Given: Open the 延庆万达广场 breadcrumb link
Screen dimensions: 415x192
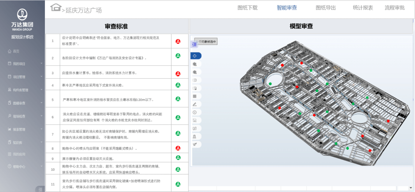Looking at the screenshot, I should point(84,10).
